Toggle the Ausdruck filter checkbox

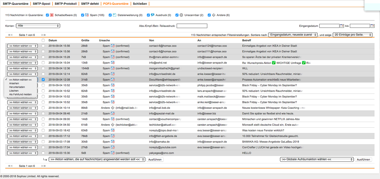pyautogui.click(x=148, y=15)
